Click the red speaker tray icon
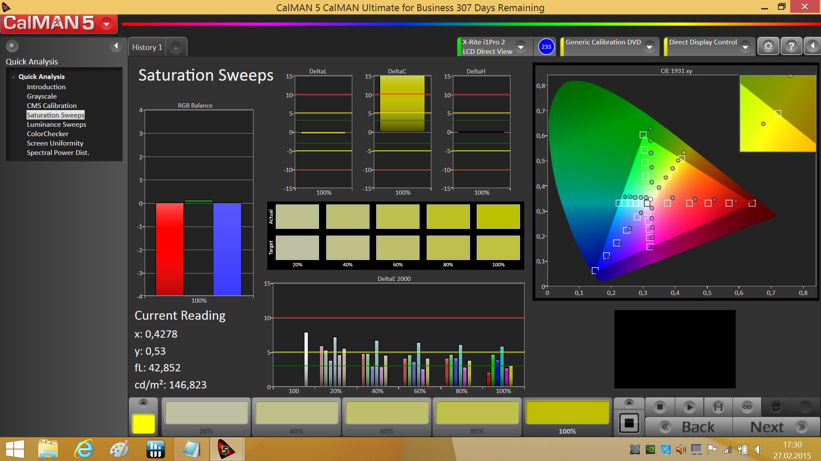The image size is (821, 461). [681, 449]
